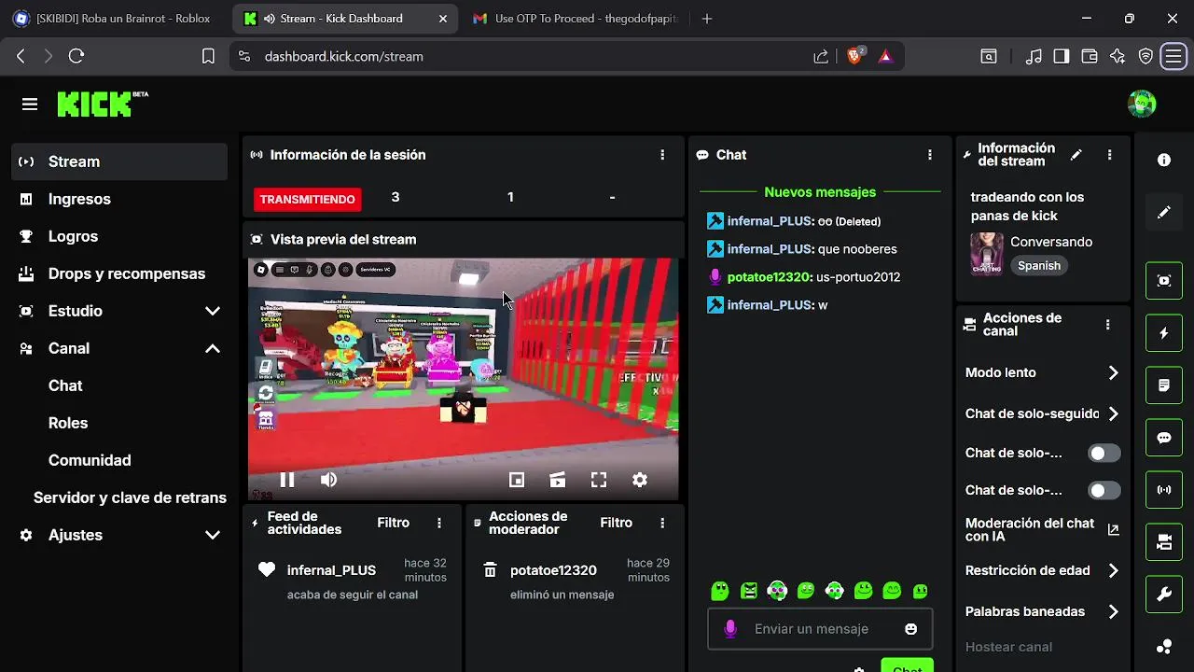This screenshot has height=672, width=1194.
Task: Toggle mini player mode in the preview
Action: [x=517, y=480]
